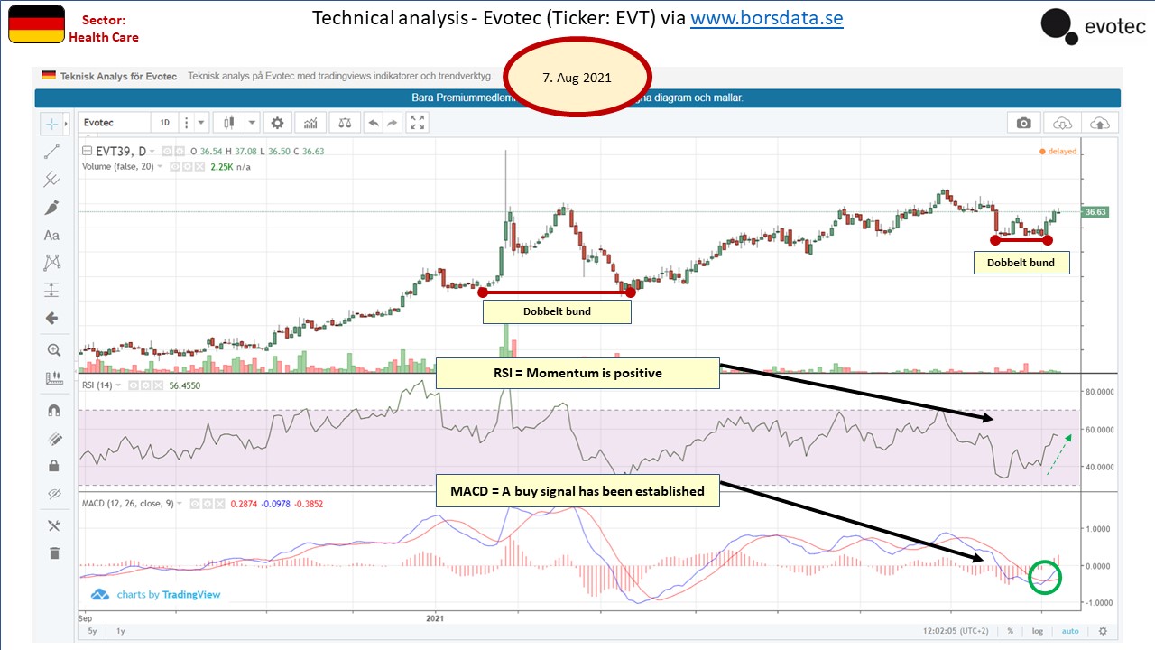
Task: Open the EVT39 series dropdown arrow
Action: 152,152
